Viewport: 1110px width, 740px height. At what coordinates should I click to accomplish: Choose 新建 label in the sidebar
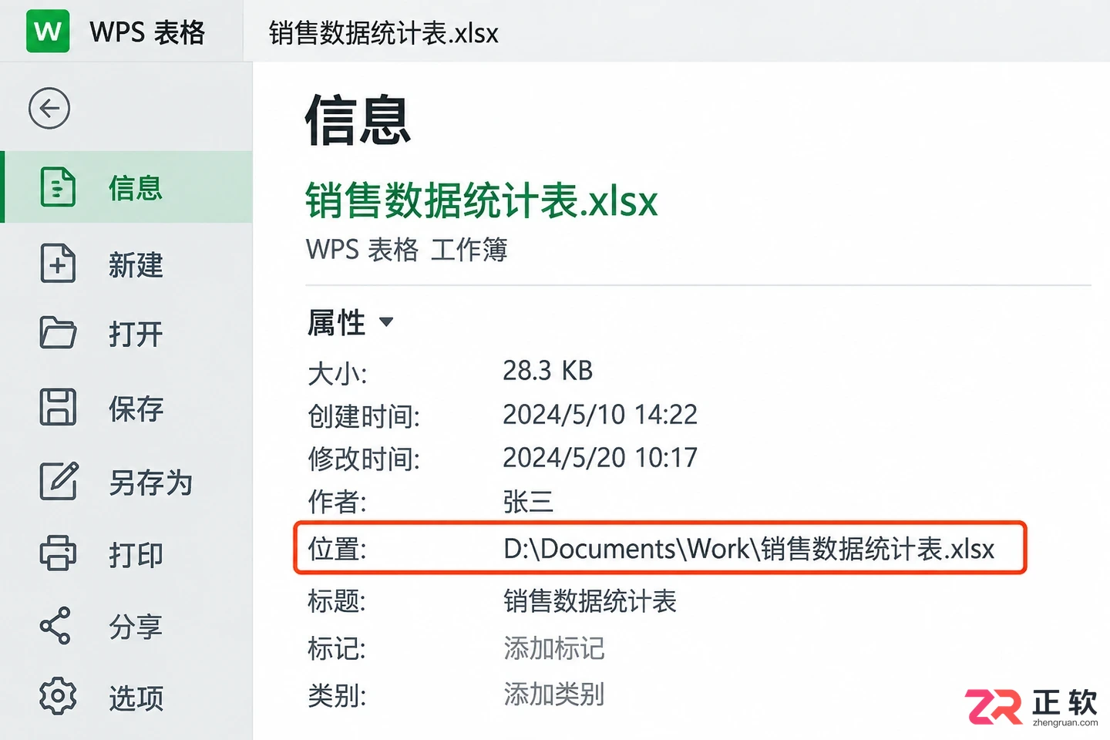(x=136, y=265)
